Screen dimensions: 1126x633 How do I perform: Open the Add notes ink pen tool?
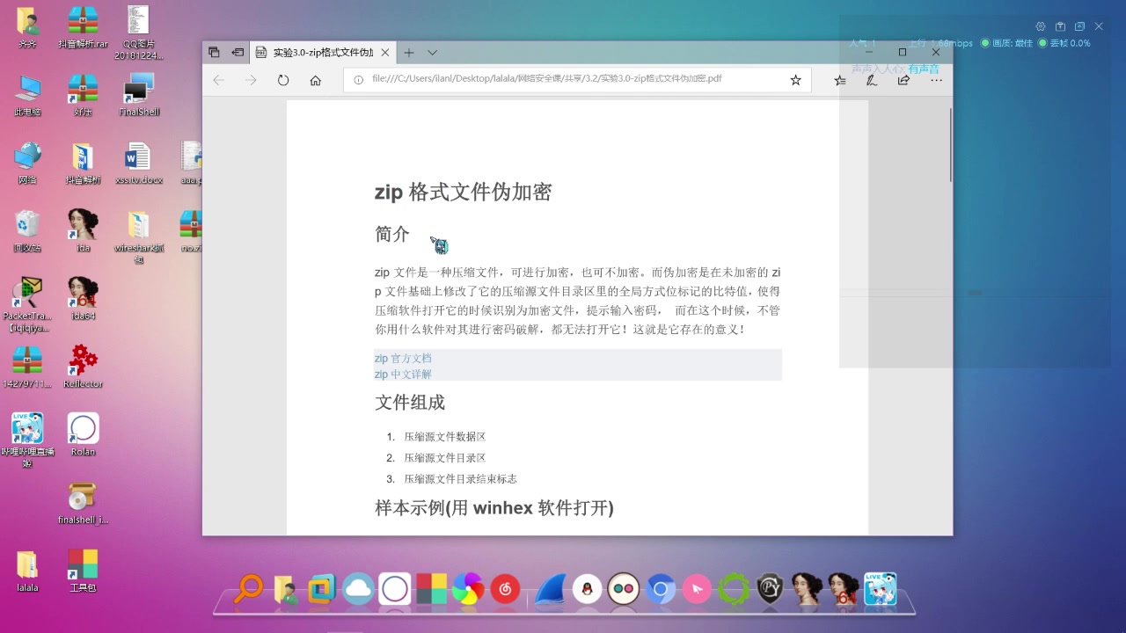pyautogui.click(x=871, y=79)
